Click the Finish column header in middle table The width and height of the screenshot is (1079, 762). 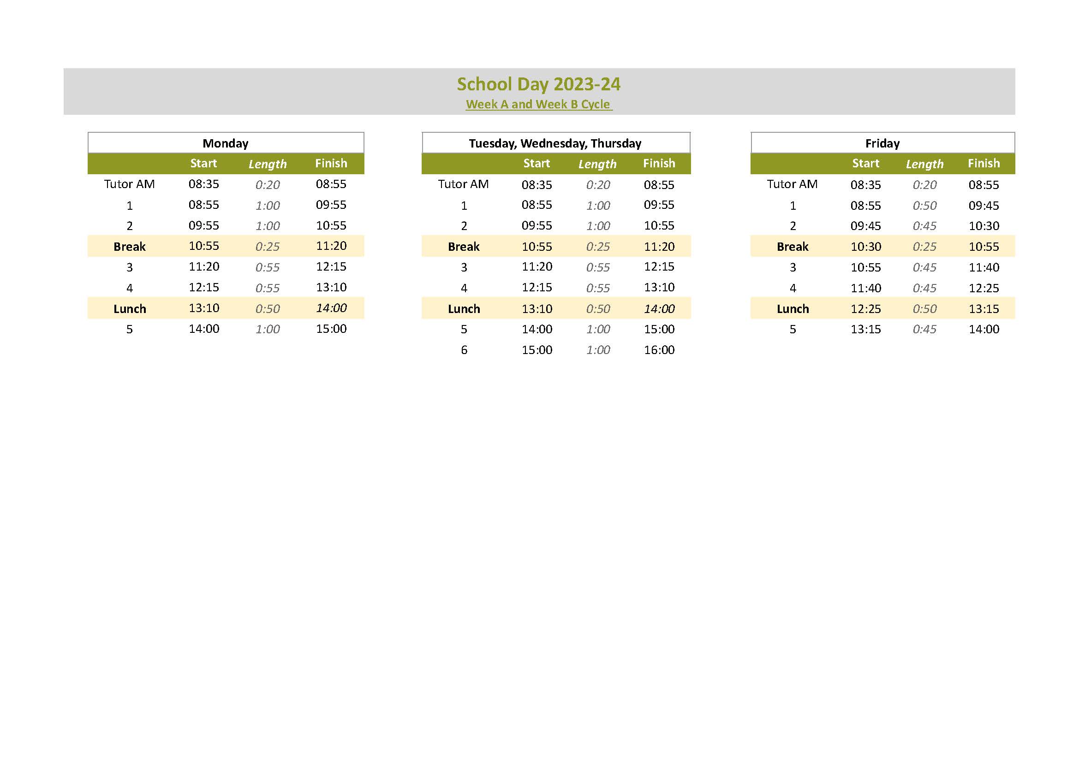point(659,163)
